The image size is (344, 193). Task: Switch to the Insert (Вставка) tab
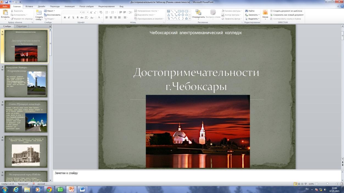point(29,6)
